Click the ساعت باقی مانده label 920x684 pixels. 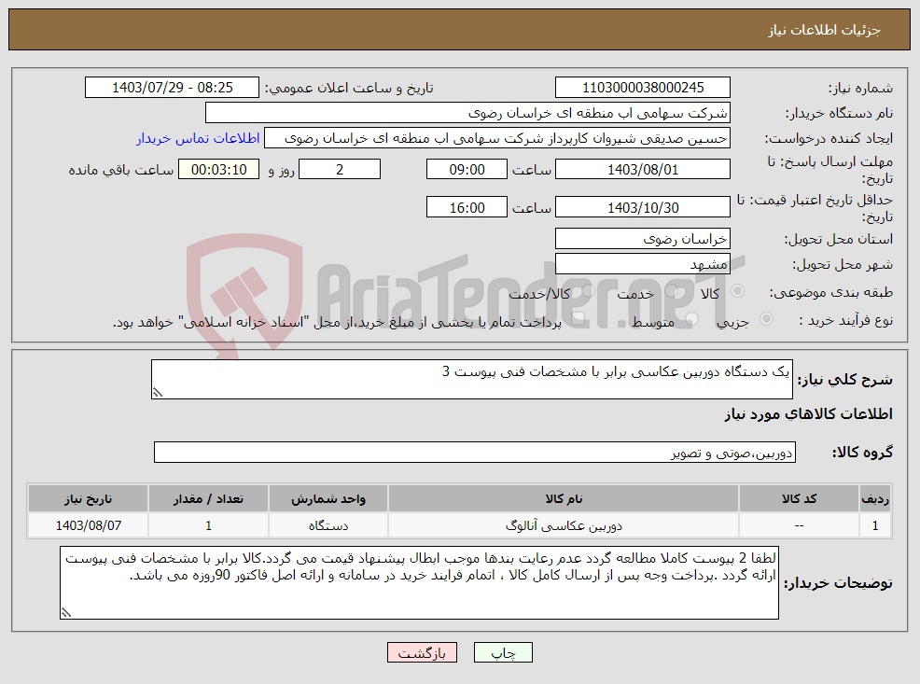point(121,170)
